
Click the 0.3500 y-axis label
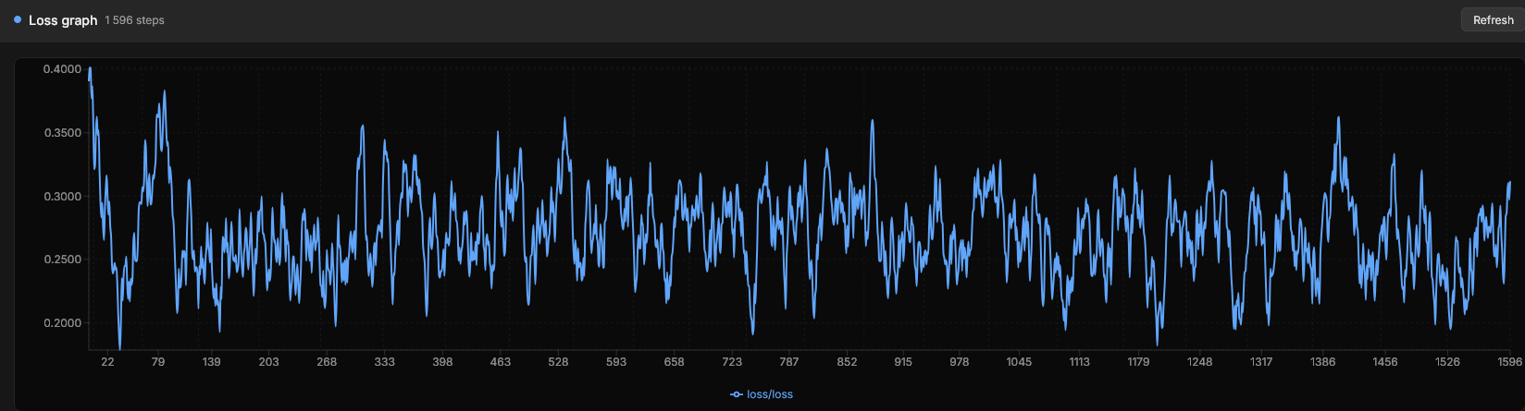coord(63,133)
